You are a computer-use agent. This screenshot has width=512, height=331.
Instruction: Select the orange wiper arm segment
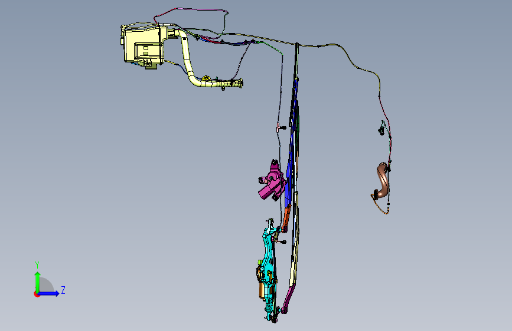click(x=286, y=219)
